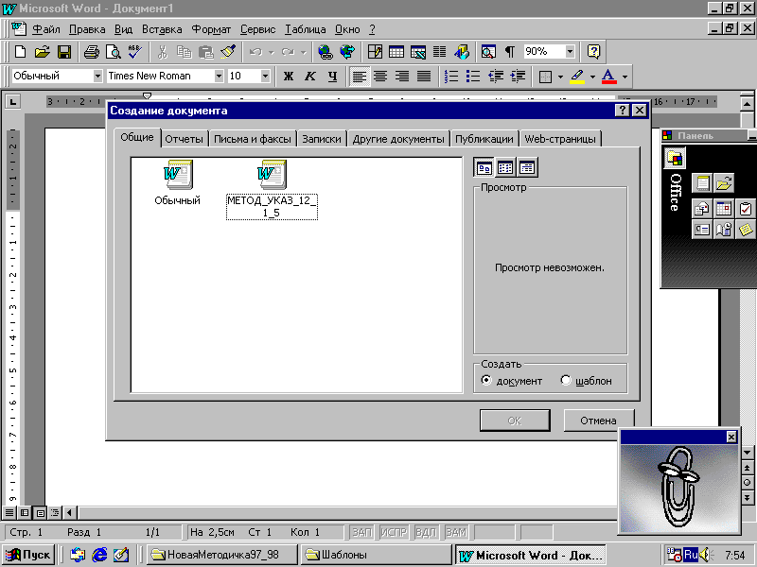
Task: Apply a numbered list
Action: pyautogui.click(x=451, y=77)
